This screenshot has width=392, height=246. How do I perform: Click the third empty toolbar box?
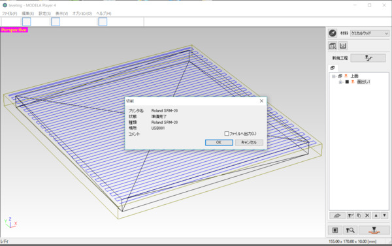click(x=103, y=22)
